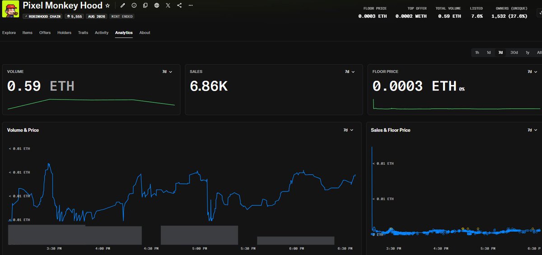542x255 pixels.
Task: Open the X (Twitter) link icon
Action: (x=168, y=5)
